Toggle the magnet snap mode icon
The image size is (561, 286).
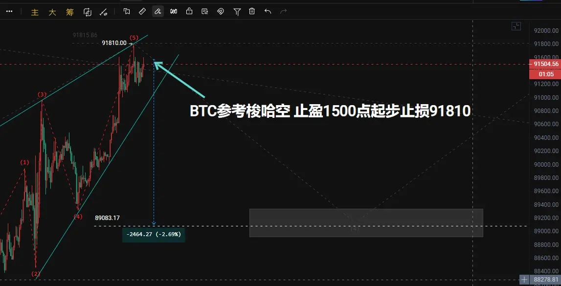click(x=221, y=11)
